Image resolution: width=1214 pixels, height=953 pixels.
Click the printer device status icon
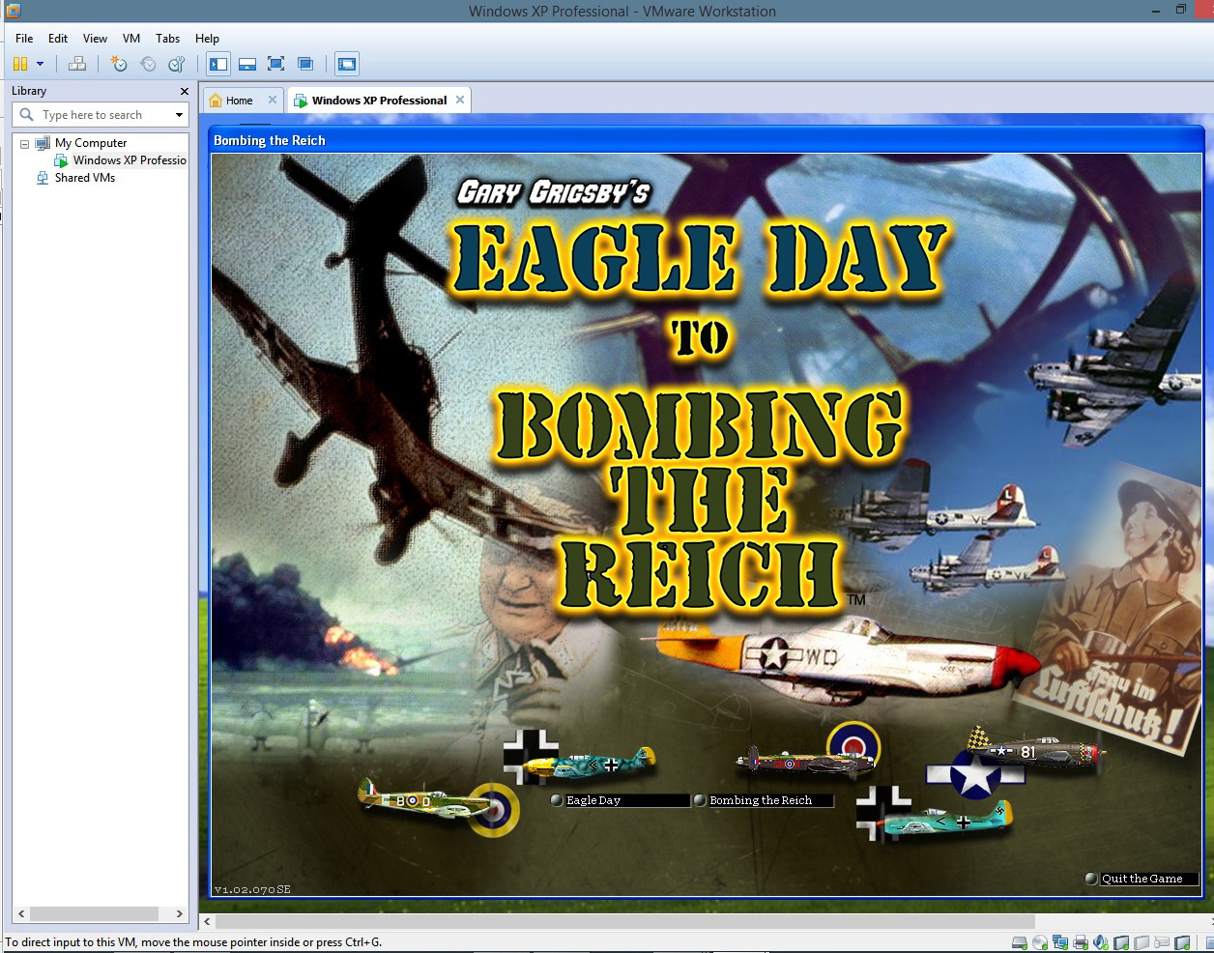pyautogui.click(x=1080, y=942)
